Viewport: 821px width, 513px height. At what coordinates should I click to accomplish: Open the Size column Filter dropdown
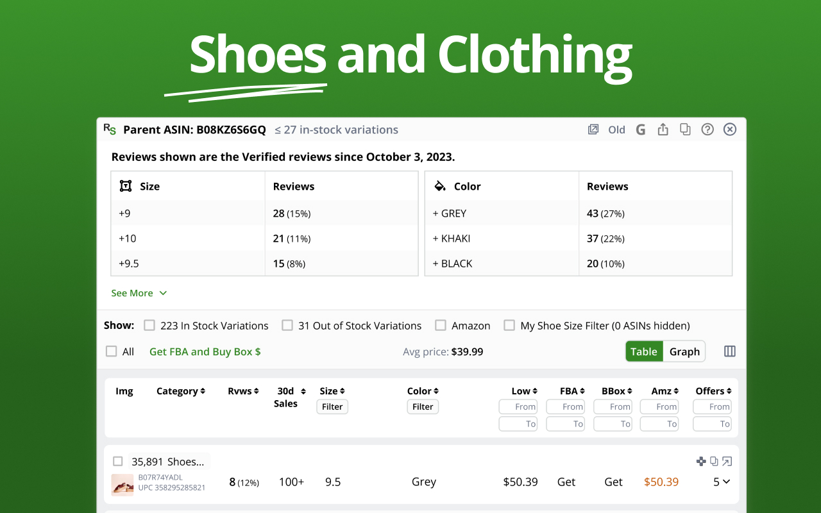coord(332,407)
